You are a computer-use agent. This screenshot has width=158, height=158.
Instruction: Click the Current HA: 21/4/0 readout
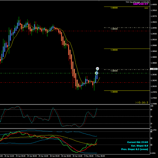[137, 142]
